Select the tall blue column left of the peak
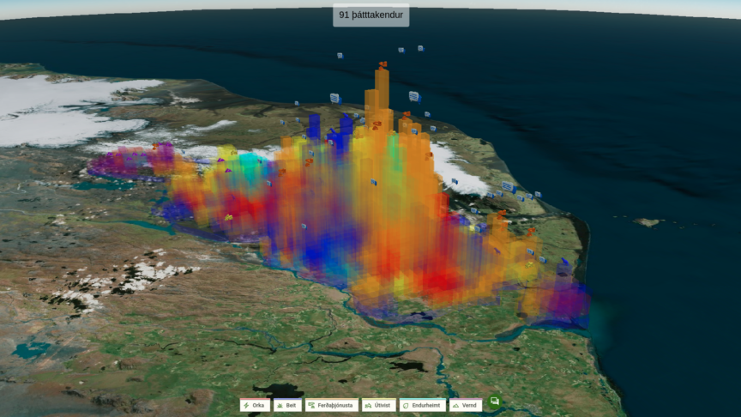Screen dimensions: 741x417 tap(346, 129)
